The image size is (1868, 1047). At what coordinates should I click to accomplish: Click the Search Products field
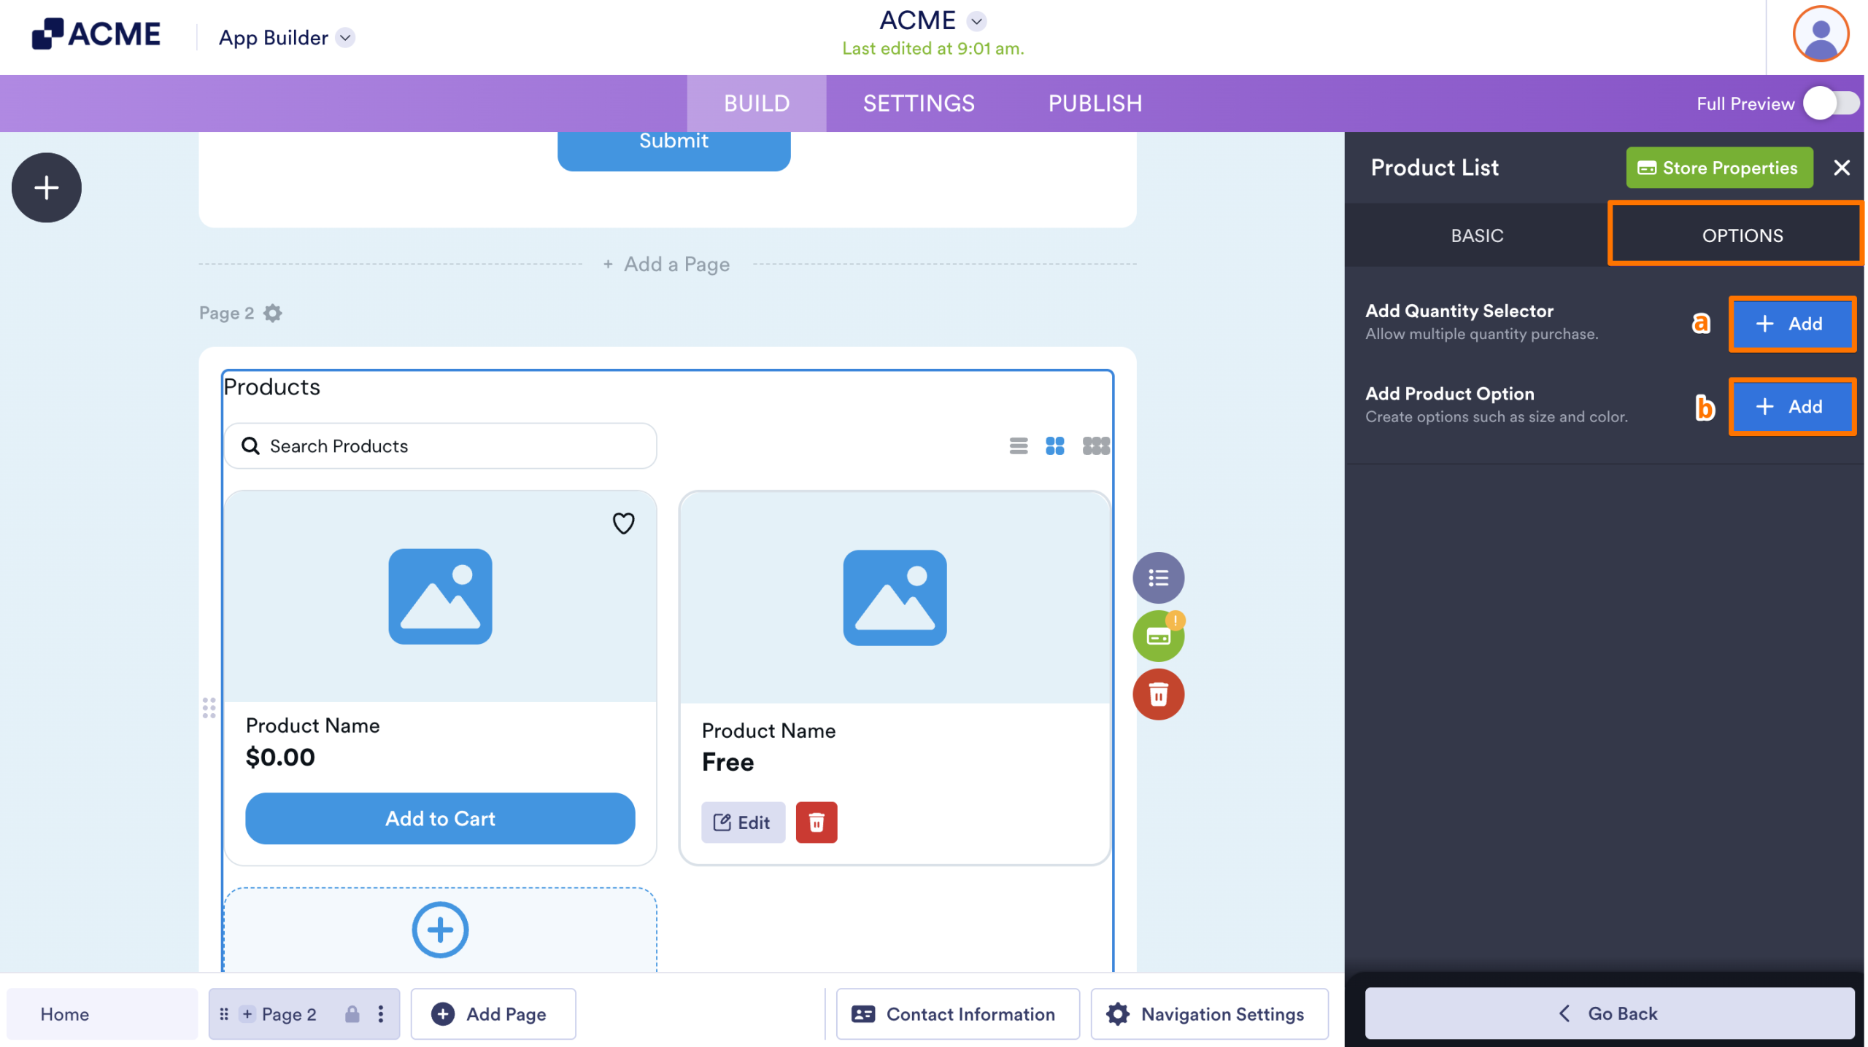coord(441,447)
